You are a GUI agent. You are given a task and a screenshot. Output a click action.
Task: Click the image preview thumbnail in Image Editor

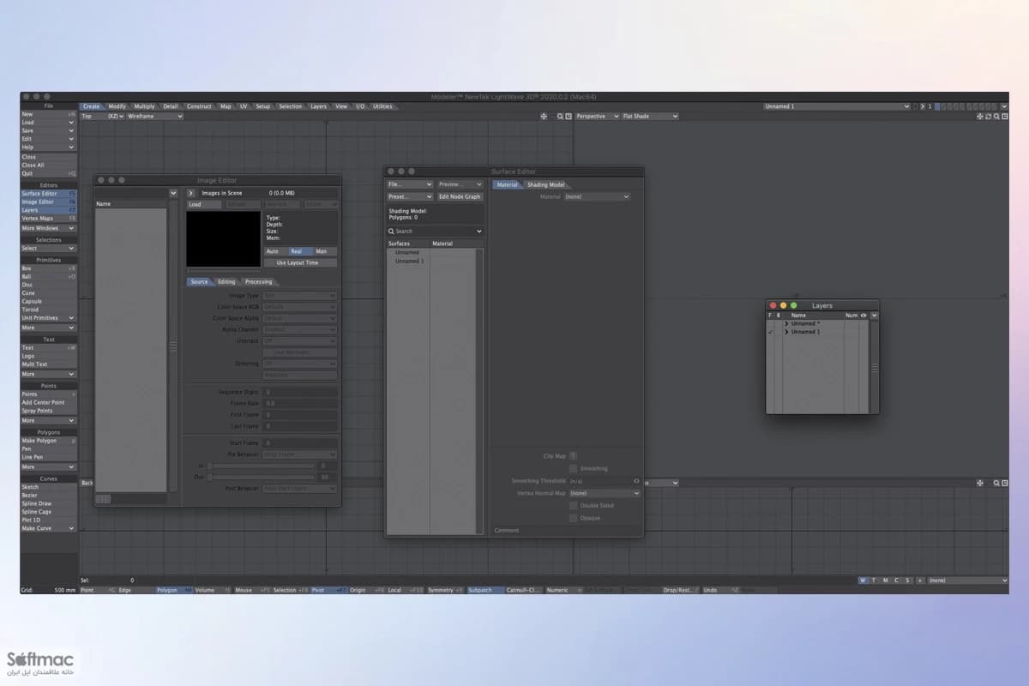click(224, 239)
